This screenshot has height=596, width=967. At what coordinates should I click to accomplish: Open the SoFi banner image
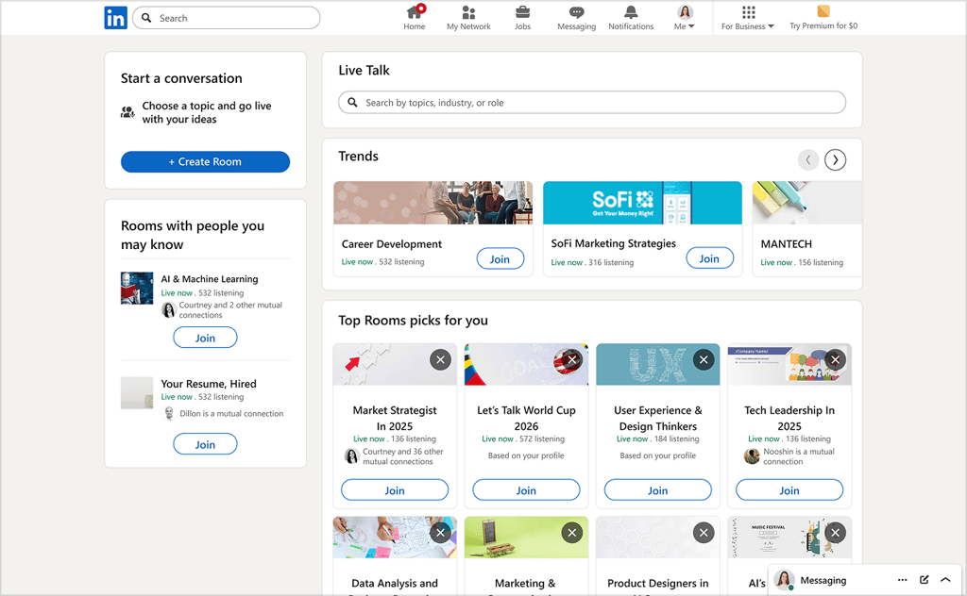pos(642,203)
